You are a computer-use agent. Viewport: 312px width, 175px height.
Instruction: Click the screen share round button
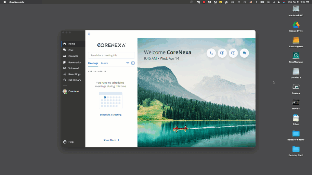pos(233,53)
